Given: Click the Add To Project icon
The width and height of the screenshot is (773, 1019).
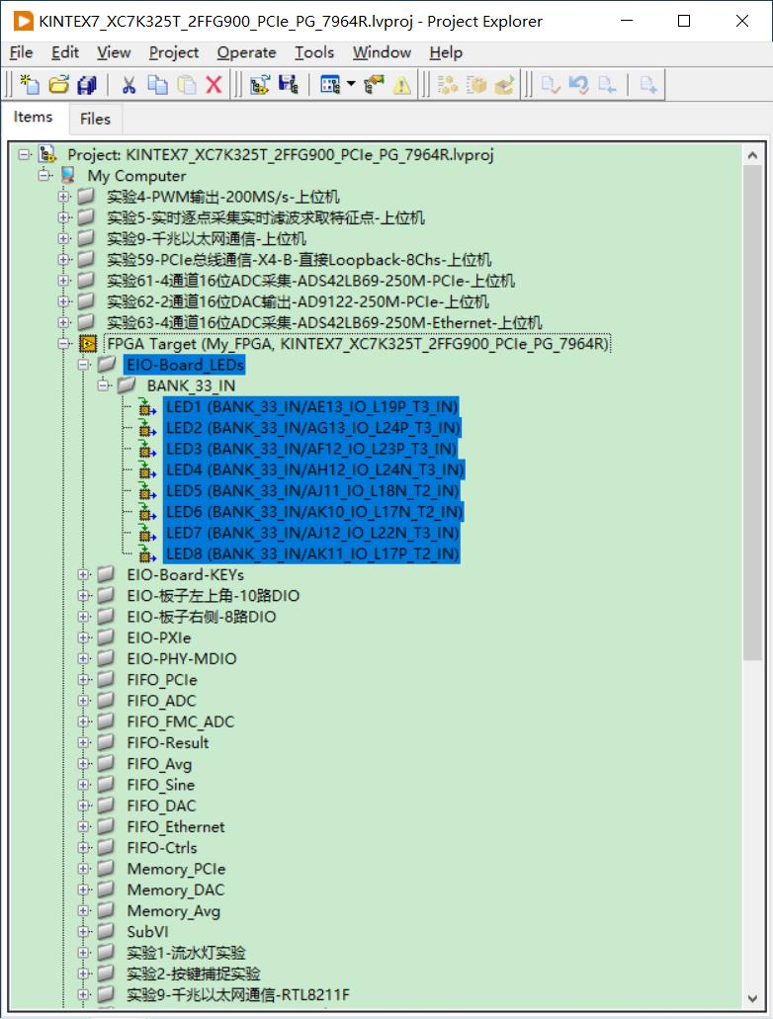Looking at the screenshot, I should pos(259,84).
